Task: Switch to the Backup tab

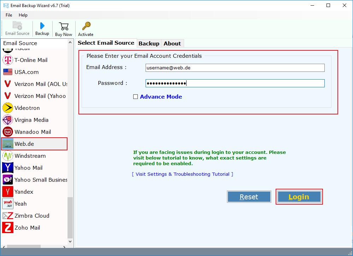Action: tap(149, 44)
